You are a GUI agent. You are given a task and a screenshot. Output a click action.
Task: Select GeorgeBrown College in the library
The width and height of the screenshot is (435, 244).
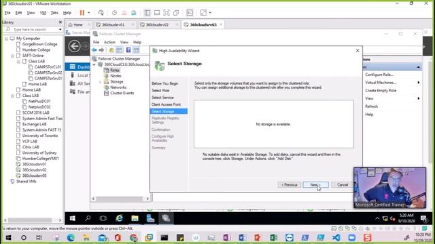(x=39, y=44)
